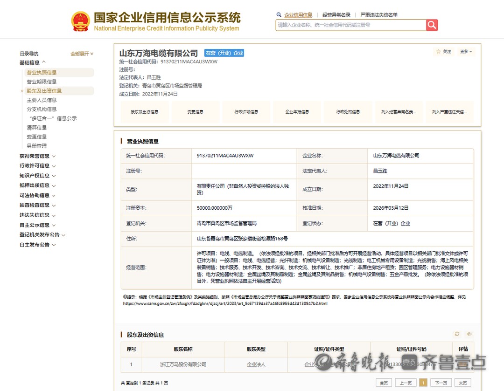Screen dimensions: 504x391
Task: Expand 抵押出质信息 in sidebar
Action: (x=38, y=185)
